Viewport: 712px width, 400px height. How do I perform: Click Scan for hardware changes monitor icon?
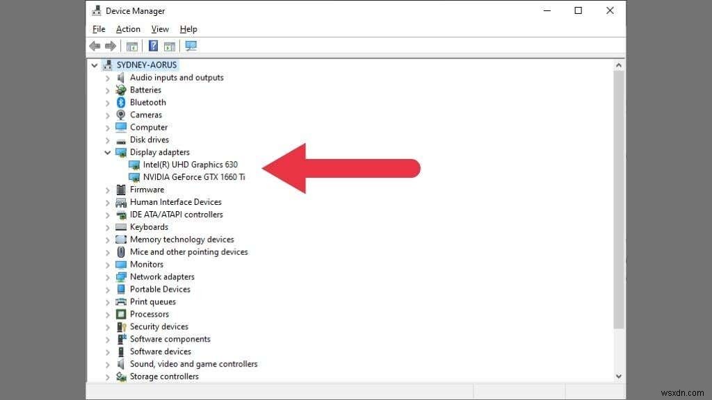(x=191, y=46)
